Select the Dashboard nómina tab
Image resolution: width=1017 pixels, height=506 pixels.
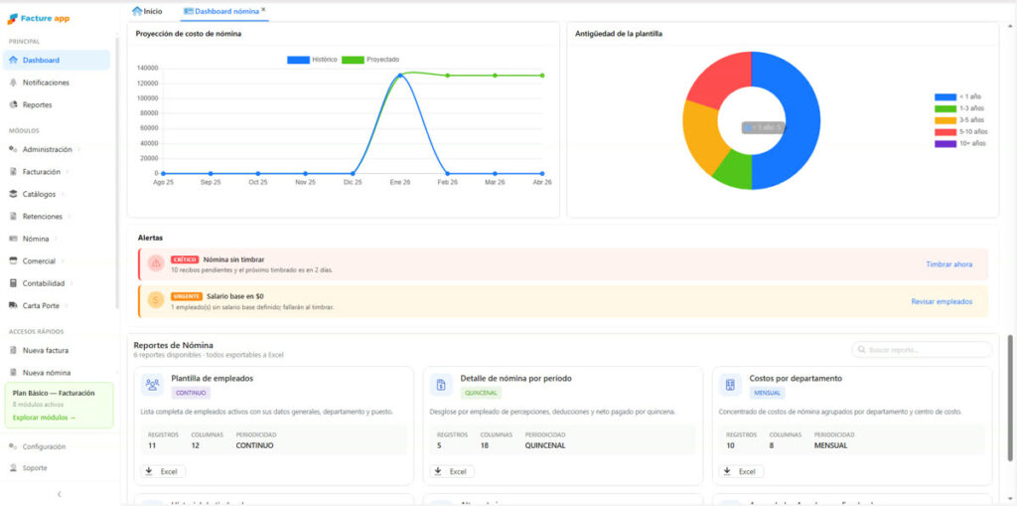[221, 11]
